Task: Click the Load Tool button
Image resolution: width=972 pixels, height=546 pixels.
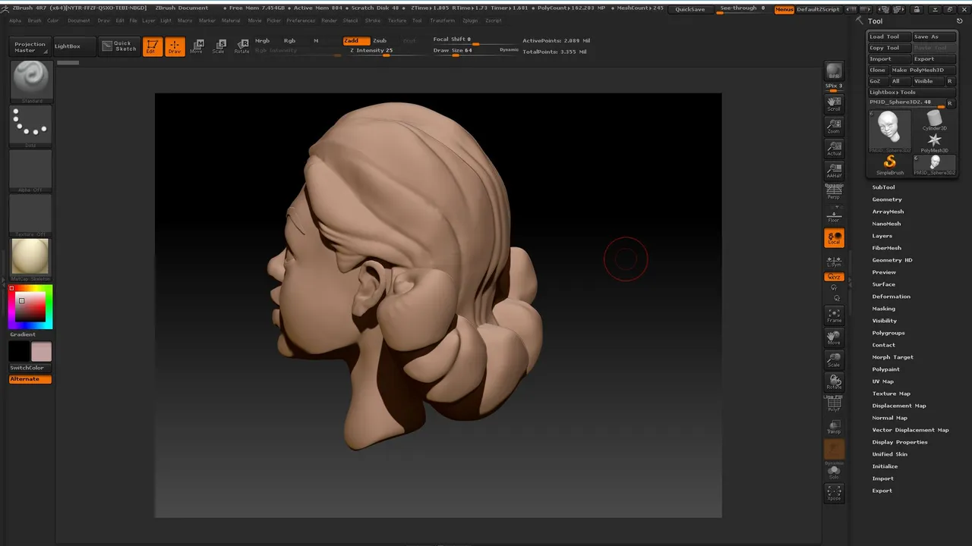Action: coord(888,36)
